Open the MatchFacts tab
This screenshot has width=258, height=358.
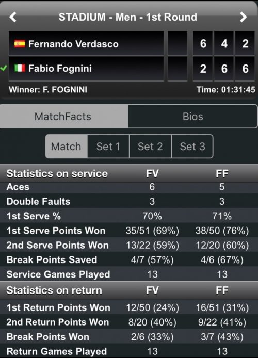(x=64, y=117)
